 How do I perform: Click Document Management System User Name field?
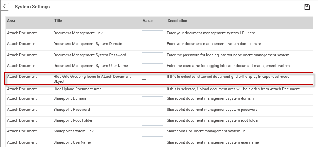click(152, 67)
